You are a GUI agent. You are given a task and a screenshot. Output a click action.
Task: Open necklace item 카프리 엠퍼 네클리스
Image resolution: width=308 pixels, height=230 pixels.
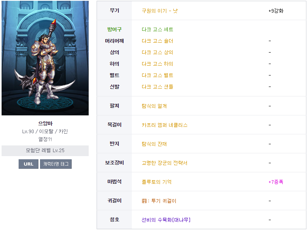click(x=165, y=125)
